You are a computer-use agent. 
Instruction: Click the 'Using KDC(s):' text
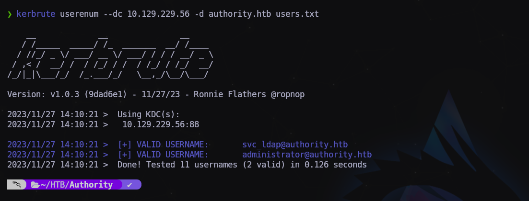click(149, 114)
